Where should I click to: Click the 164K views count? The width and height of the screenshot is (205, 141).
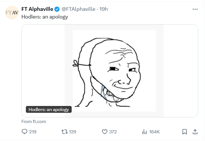[154, 132]
